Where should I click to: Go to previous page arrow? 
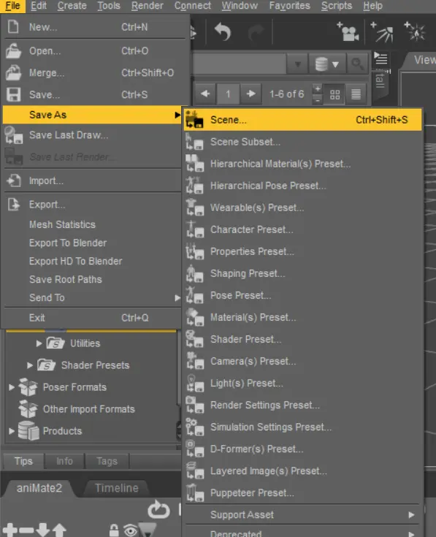pos(205,94)
